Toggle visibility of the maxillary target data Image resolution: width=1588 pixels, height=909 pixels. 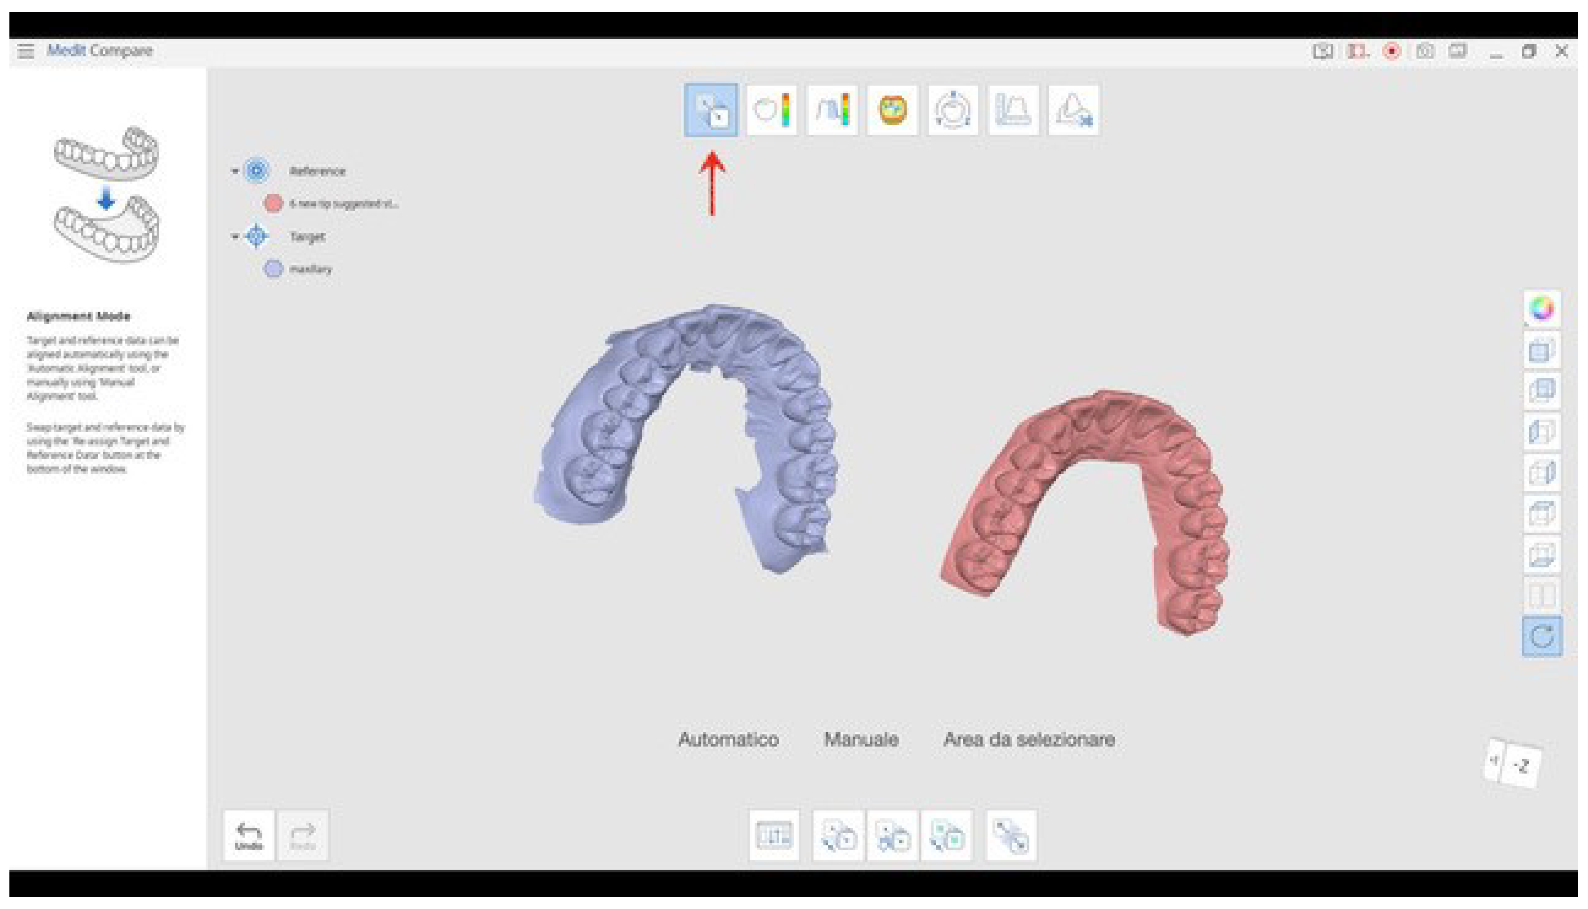[x=273, y=269]
